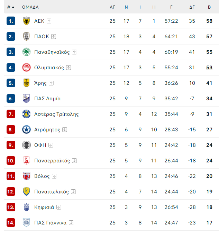Click the Ολυμπιακός red crest
The image size is (219, 231).
pyautogui.click(x=27, y=68)
